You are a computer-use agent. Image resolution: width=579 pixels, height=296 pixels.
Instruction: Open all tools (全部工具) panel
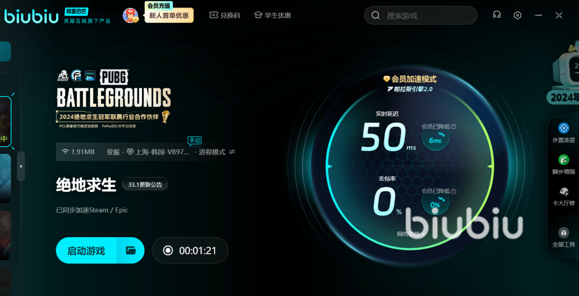click(563, 237)
